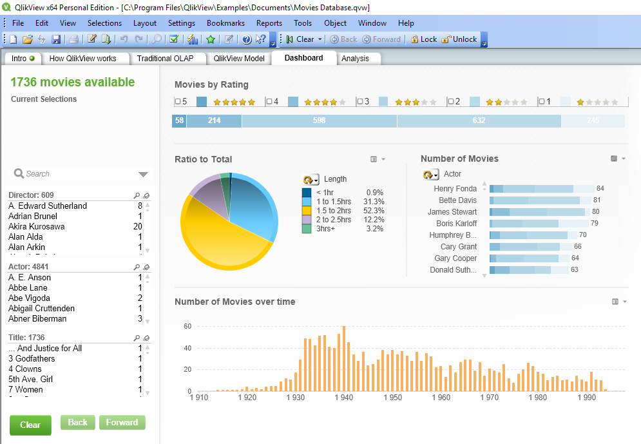Open the Edit Script toolbar icon

(x=92, y=39)
